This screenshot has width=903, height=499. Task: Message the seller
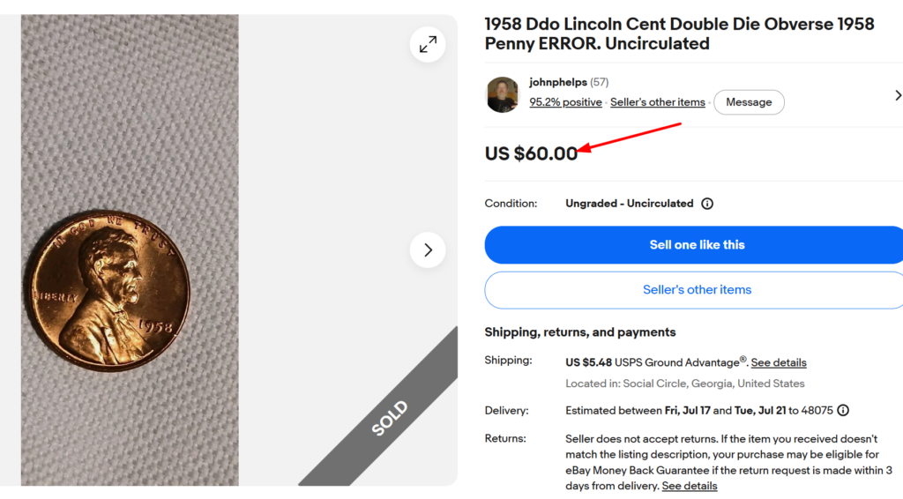[x=749, y=102]
